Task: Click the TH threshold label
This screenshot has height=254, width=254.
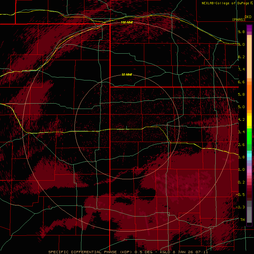Action: (x=242, y=220)
